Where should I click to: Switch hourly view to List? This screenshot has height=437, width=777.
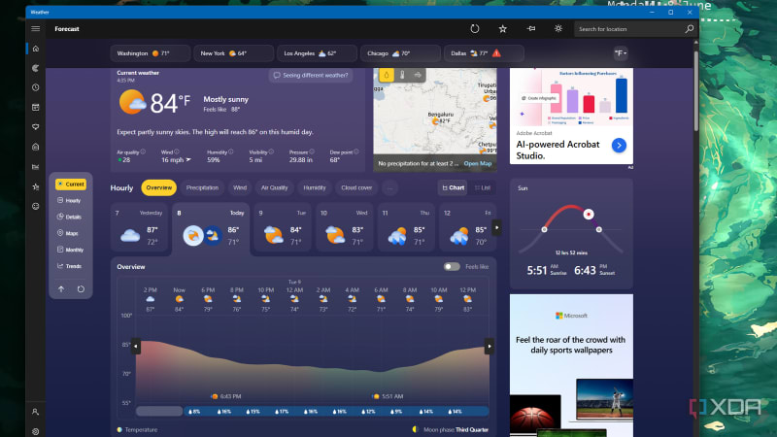(x=483, y=187)
